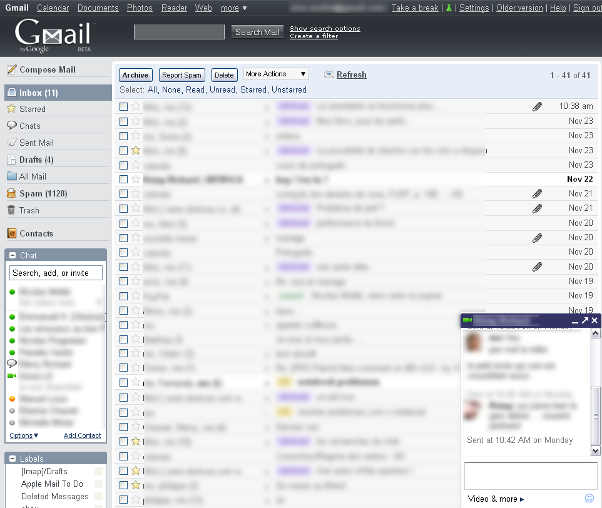Go to Settings
This screenshot has width=602, height=508.
[474, 8]
